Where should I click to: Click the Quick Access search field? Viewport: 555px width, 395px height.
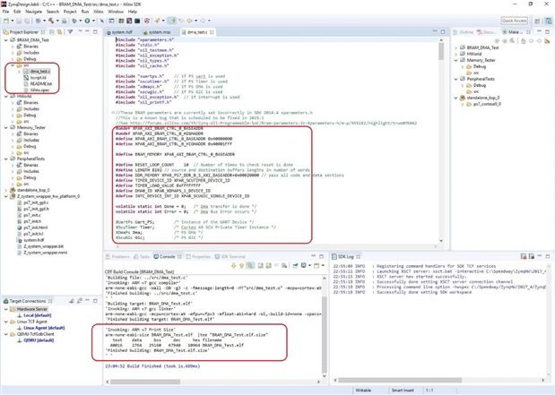click(x=514, y=20)
